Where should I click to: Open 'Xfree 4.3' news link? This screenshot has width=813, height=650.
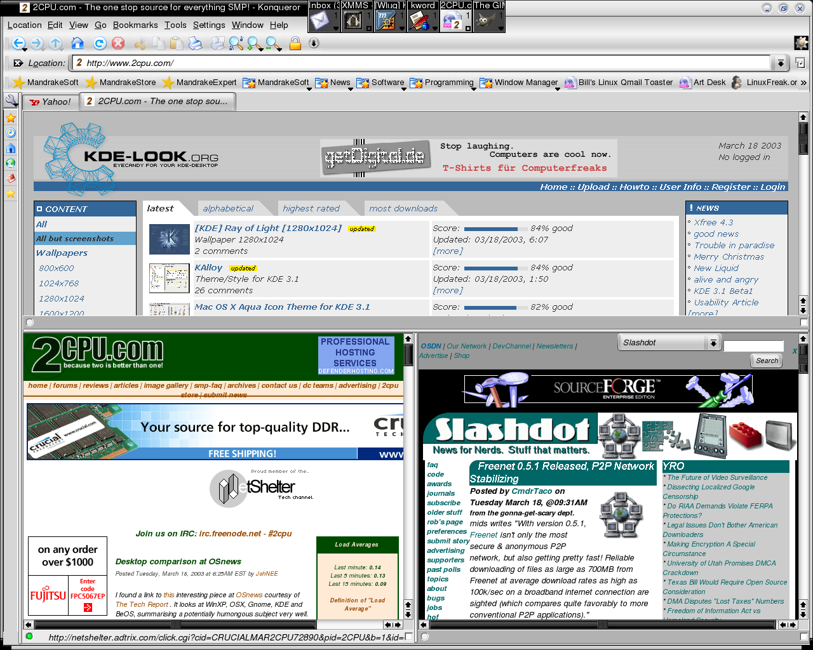(x=713, y=222)
